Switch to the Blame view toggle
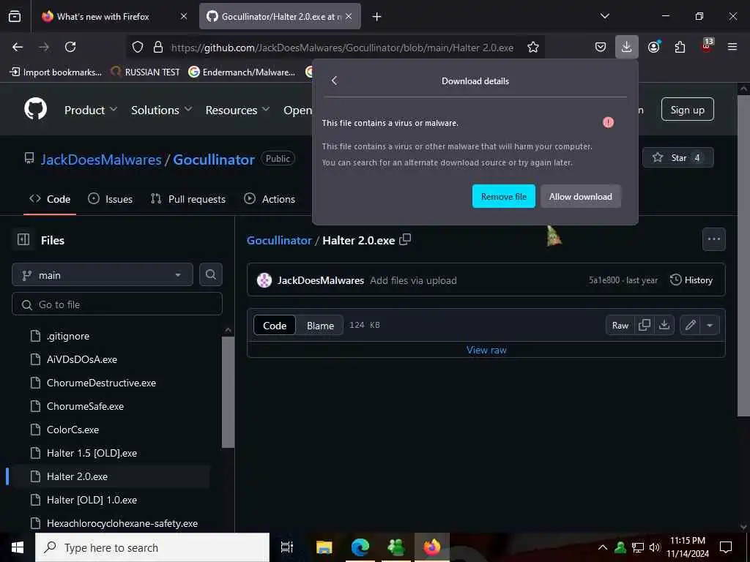 (320, 326)
